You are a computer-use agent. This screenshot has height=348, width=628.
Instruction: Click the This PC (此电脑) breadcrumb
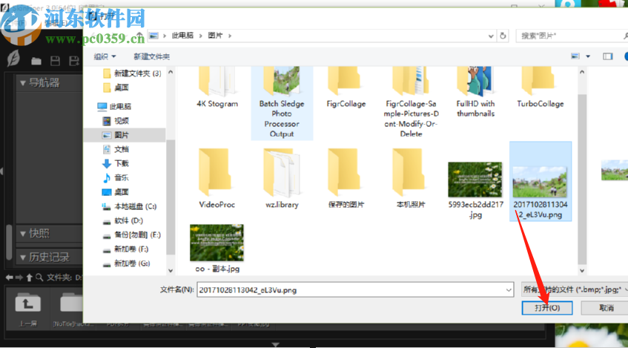pos(182,36)
